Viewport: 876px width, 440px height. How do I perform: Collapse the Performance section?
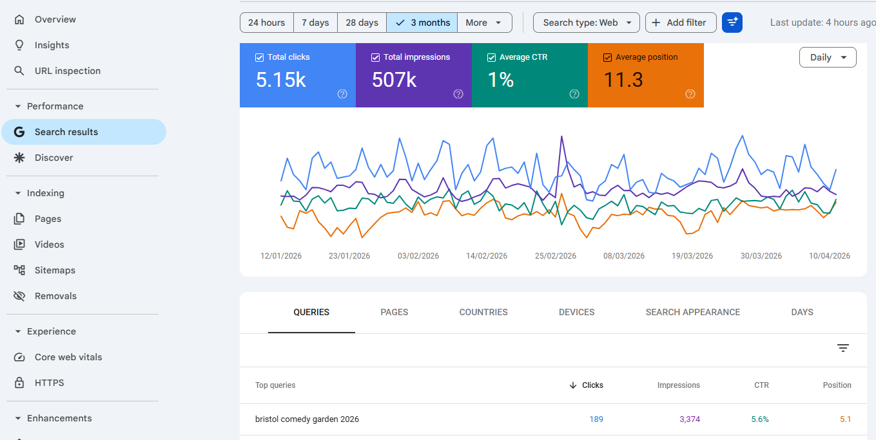(18, 106)
